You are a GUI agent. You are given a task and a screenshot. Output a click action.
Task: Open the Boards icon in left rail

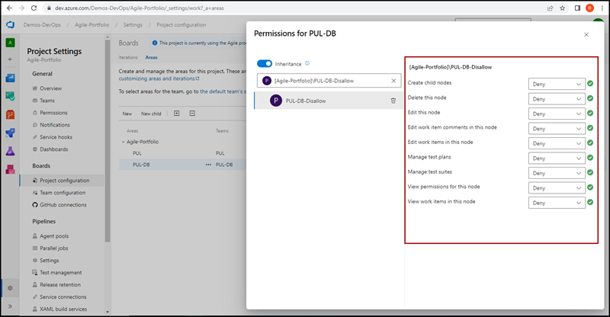[x=10, y=78]
